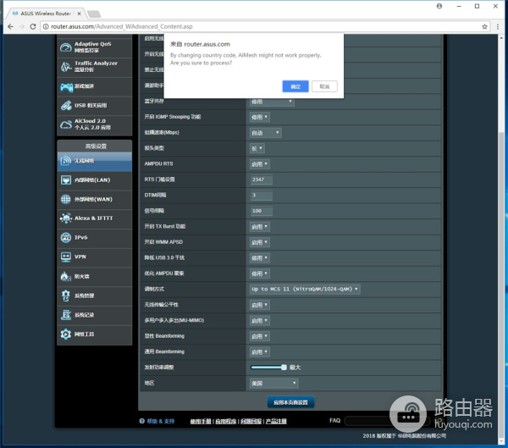Open the Multicast Rate (Mbps) dropdown

click(x=265, y=133)
